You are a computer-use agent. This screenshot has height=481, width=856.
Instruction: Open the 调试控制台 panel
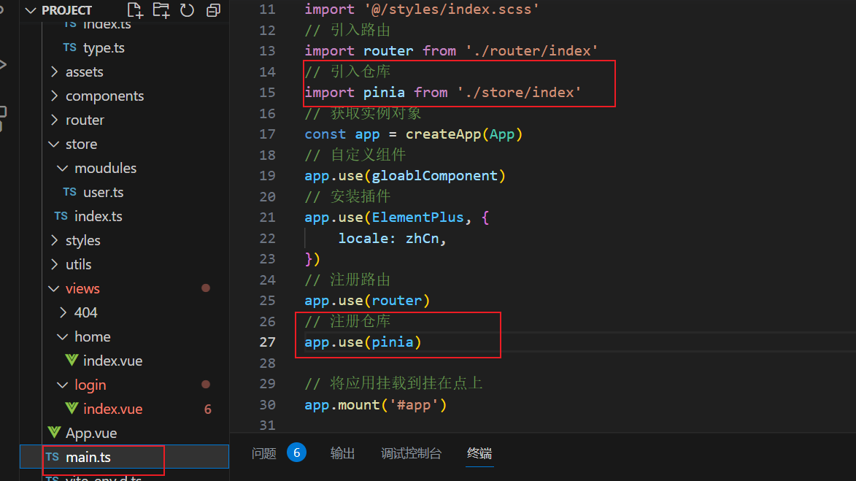tap(411, 453)
